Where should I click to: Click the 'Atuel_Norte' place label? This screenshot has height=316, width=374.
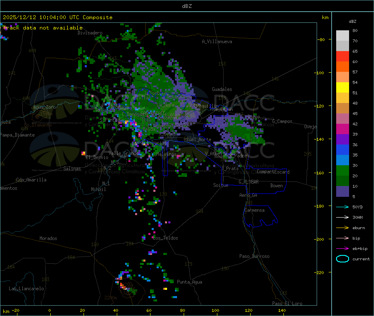pos(197,140)
